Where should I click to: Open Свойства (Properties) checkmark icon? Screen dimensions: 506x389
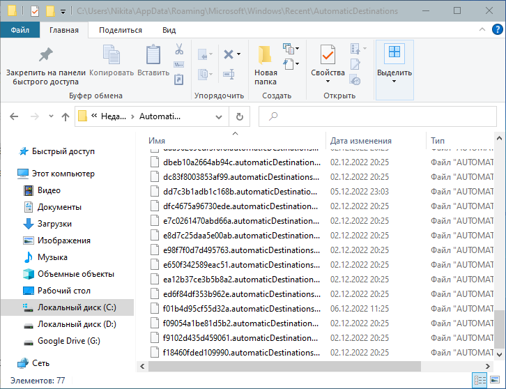coord(328,55)
